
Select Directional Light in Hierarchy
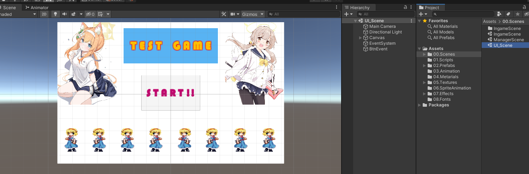pos(386,32)
